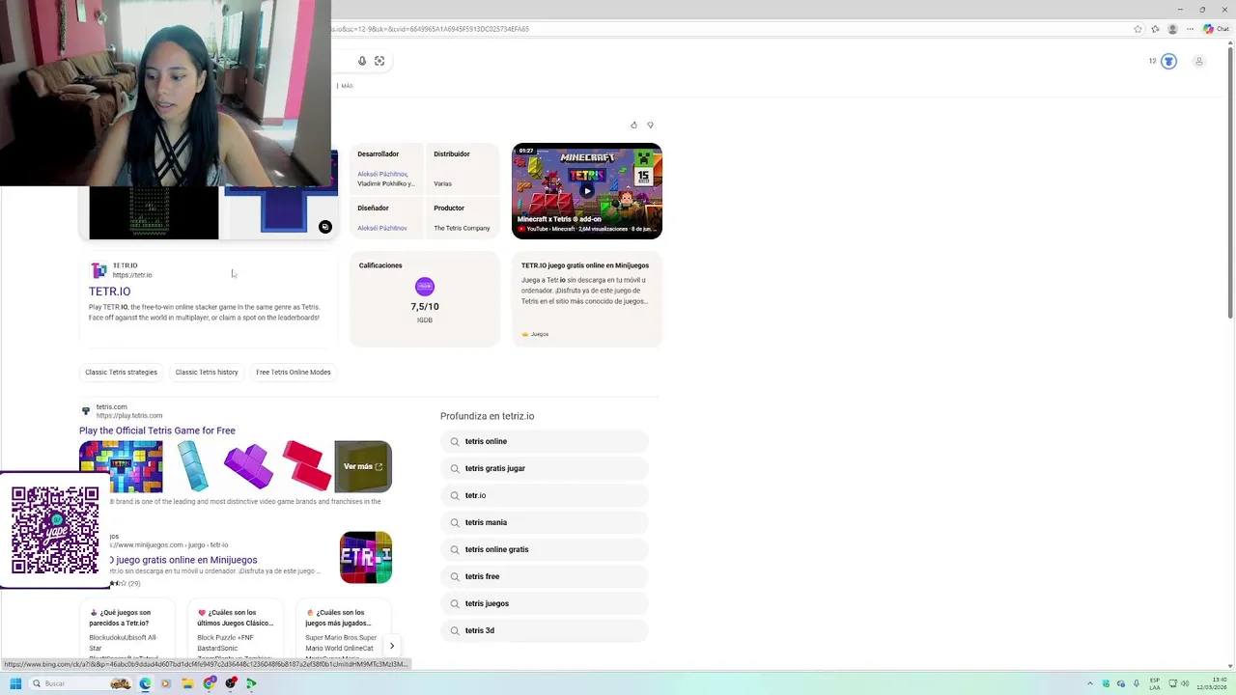Click the image gallery icon on Tetris images
The image size is (1236, 695).
(x=325, y=227)
